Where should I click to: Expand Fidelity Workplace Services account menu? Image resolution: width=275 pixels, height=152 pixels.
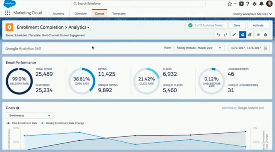(x=252, y=14)
